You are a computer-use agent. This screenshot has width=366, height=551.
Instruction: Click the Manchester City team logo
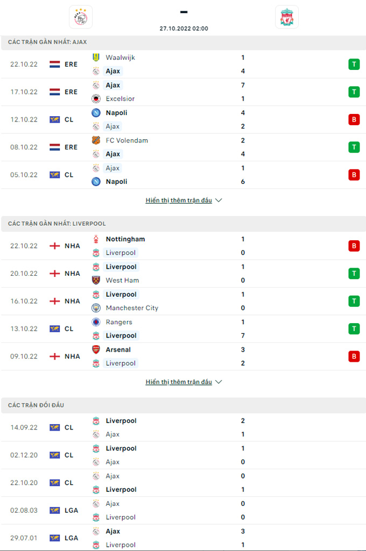(96, 308)
